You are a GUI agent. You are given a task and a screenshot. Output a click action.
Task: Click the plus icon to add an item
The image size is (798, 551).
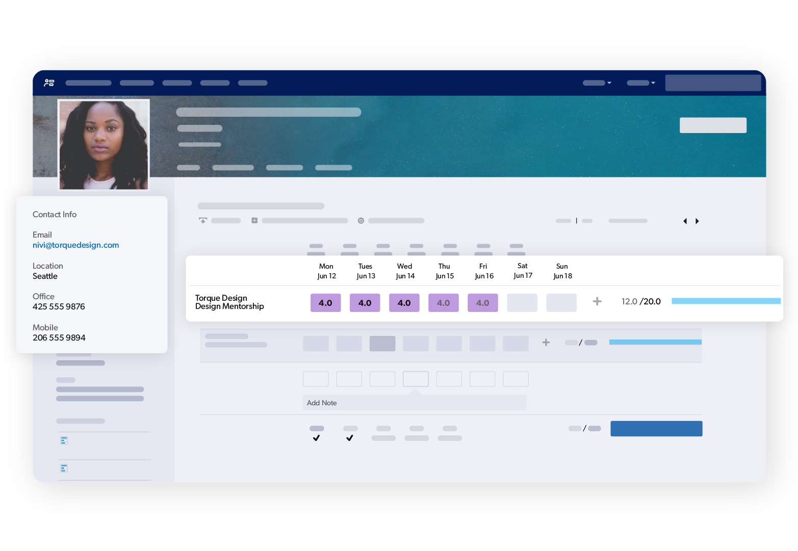coord(254,220)
